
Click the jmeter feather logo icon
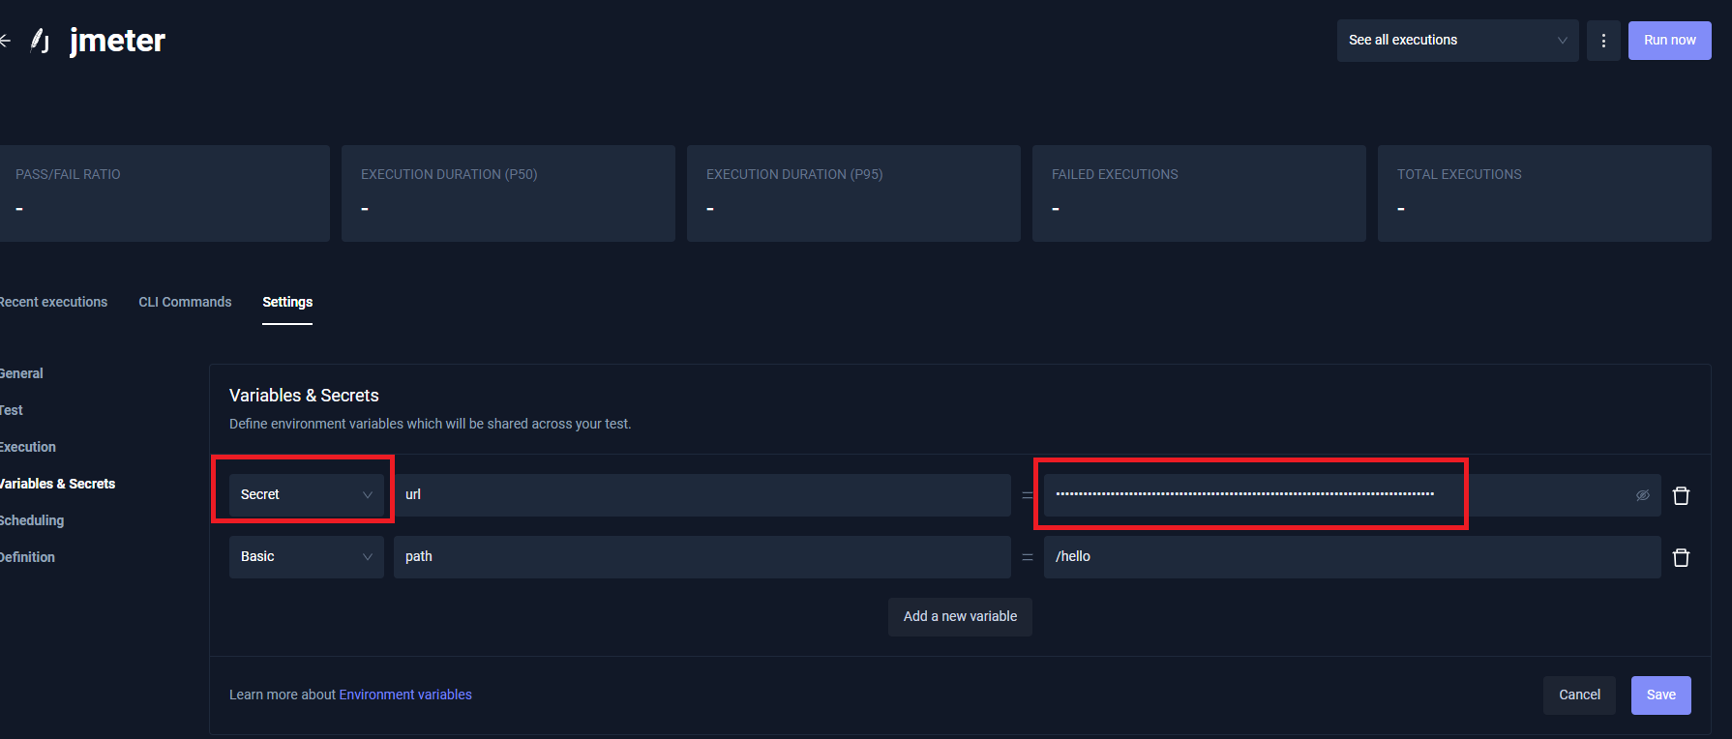40,41
